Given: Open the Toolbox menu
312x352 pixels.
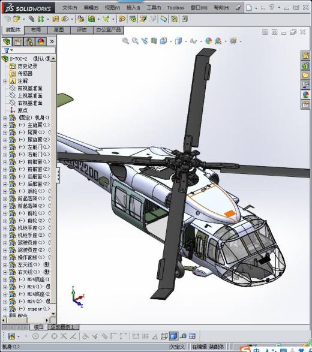Looking at the screenshot, I should click(176, 8).
